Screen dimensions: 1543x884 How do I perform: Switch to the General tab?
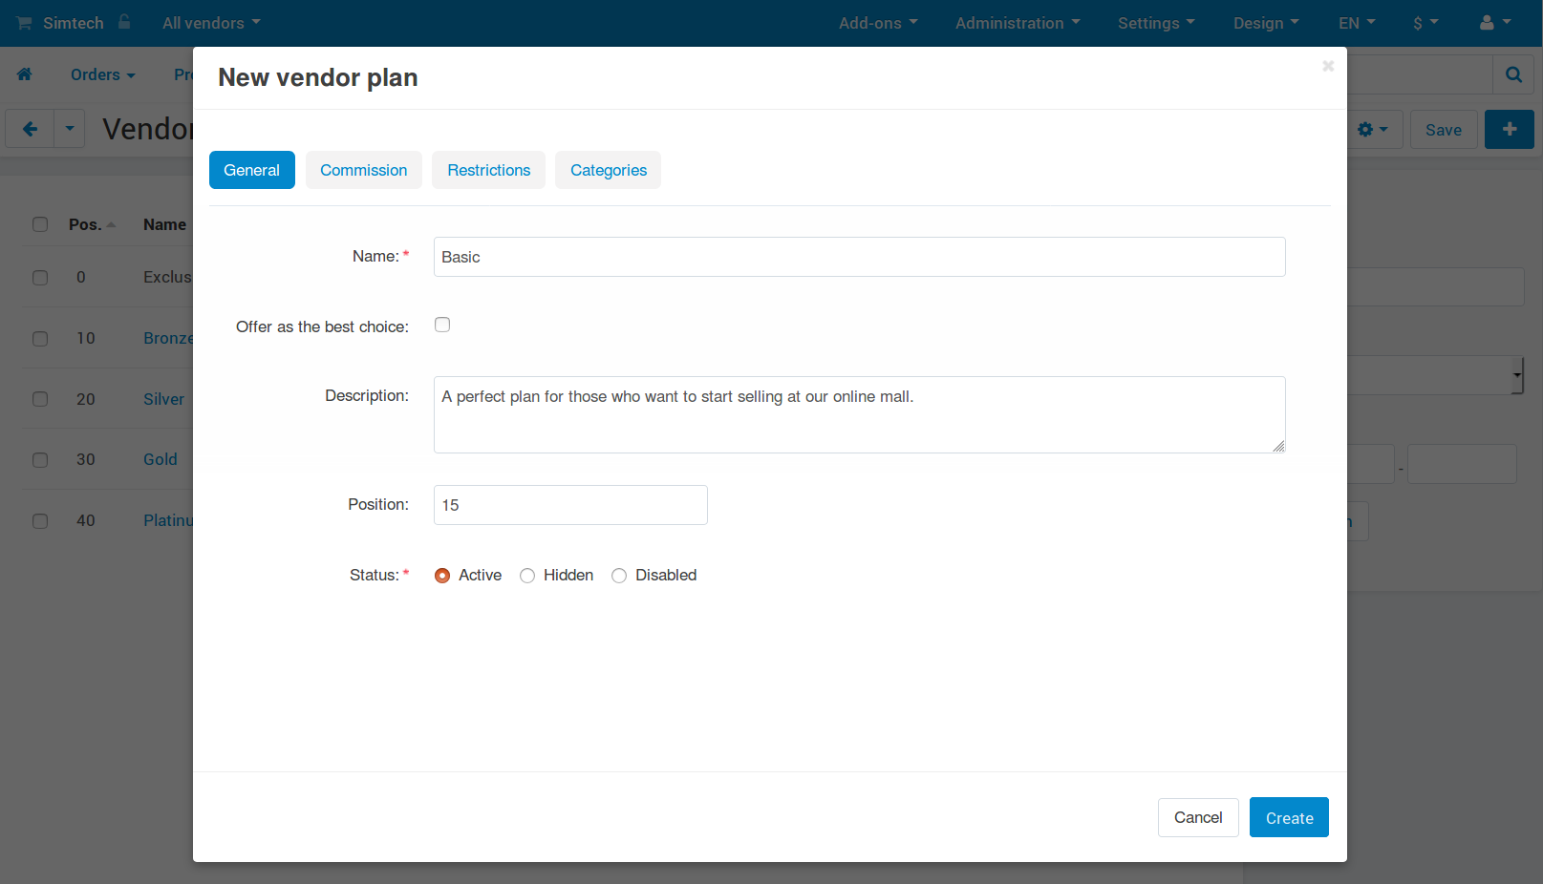tap(252, 170)
